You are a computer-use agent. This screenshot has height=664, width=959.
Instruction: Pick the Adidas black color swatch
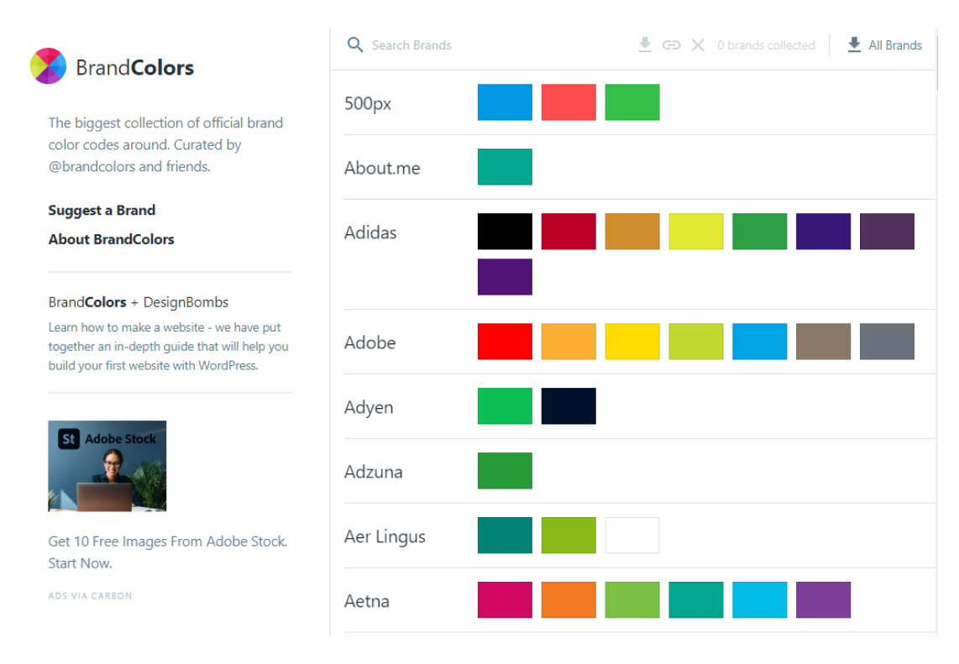[505, 231]
